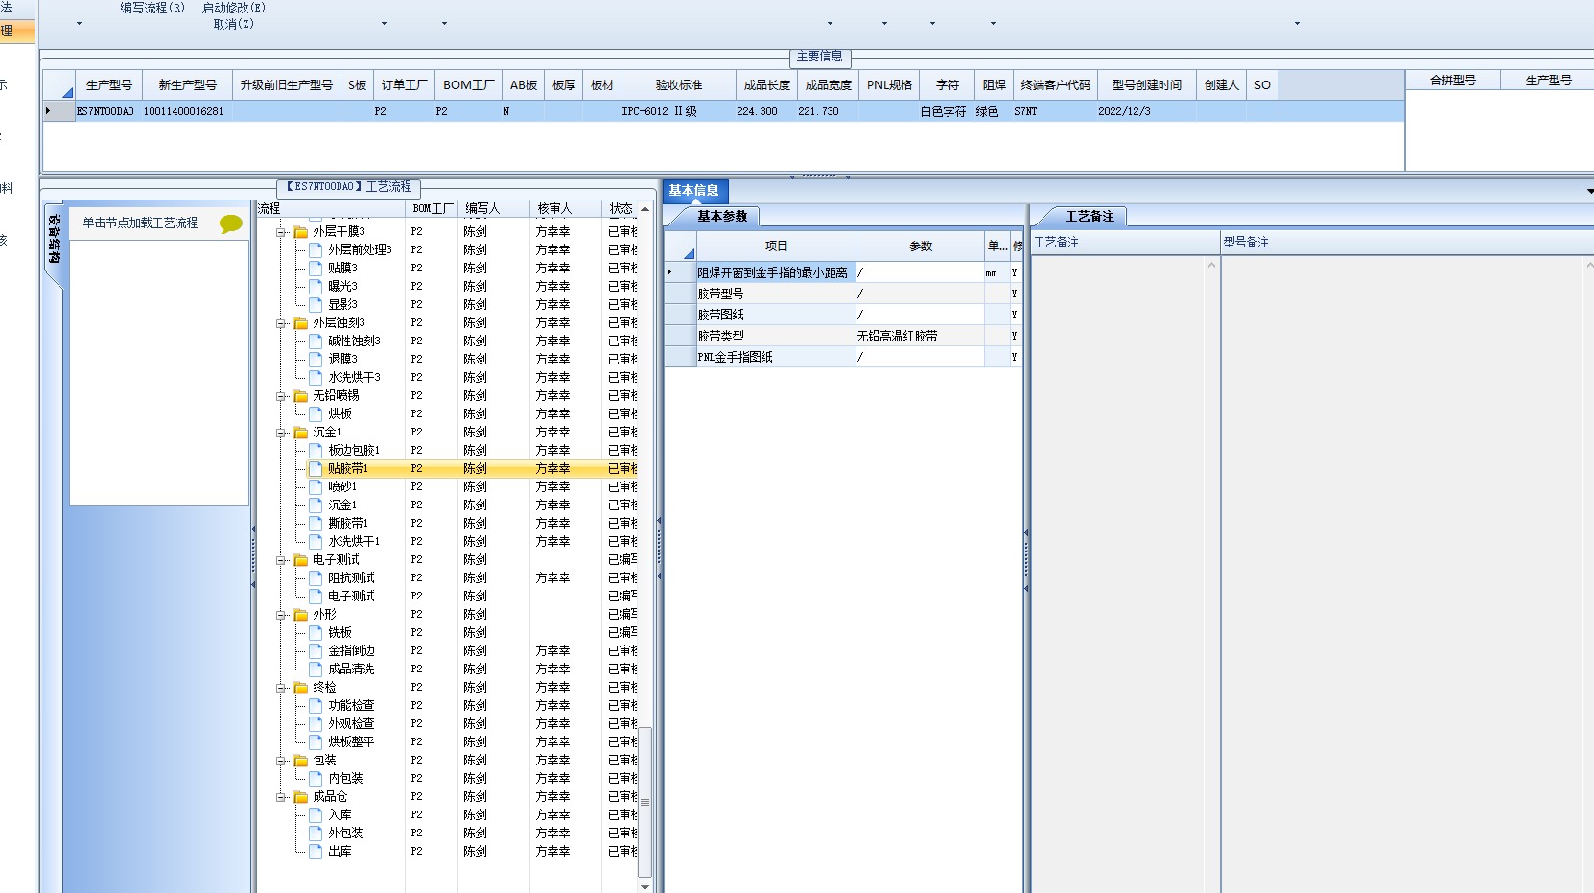The image size is (1594, 893).
Task: Click the 取消(Z) command
Action: coord(234,24)
